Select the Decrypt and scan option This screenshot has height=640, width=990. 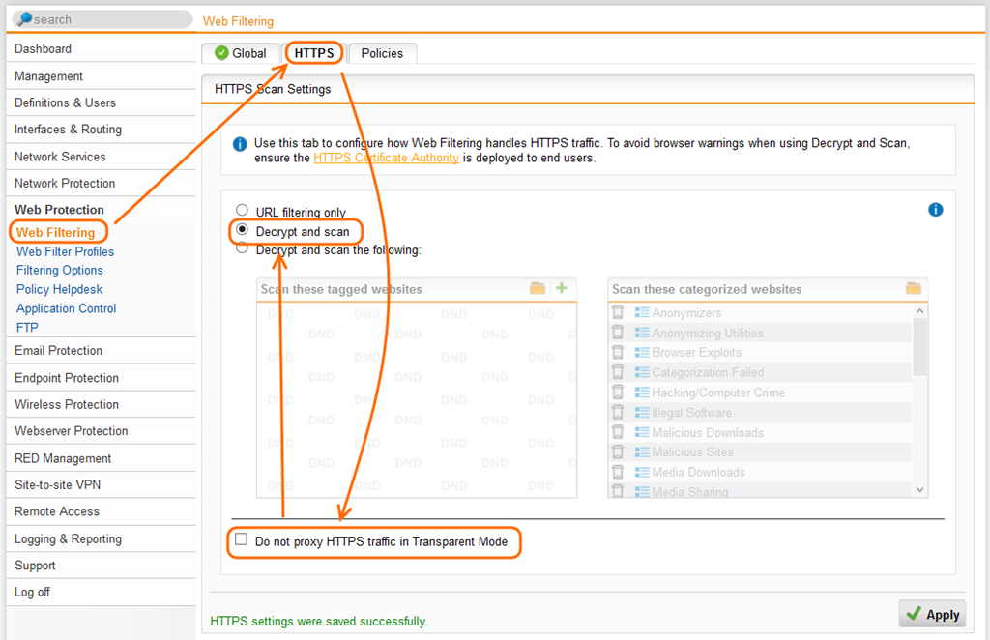click(x=242, y=230)
